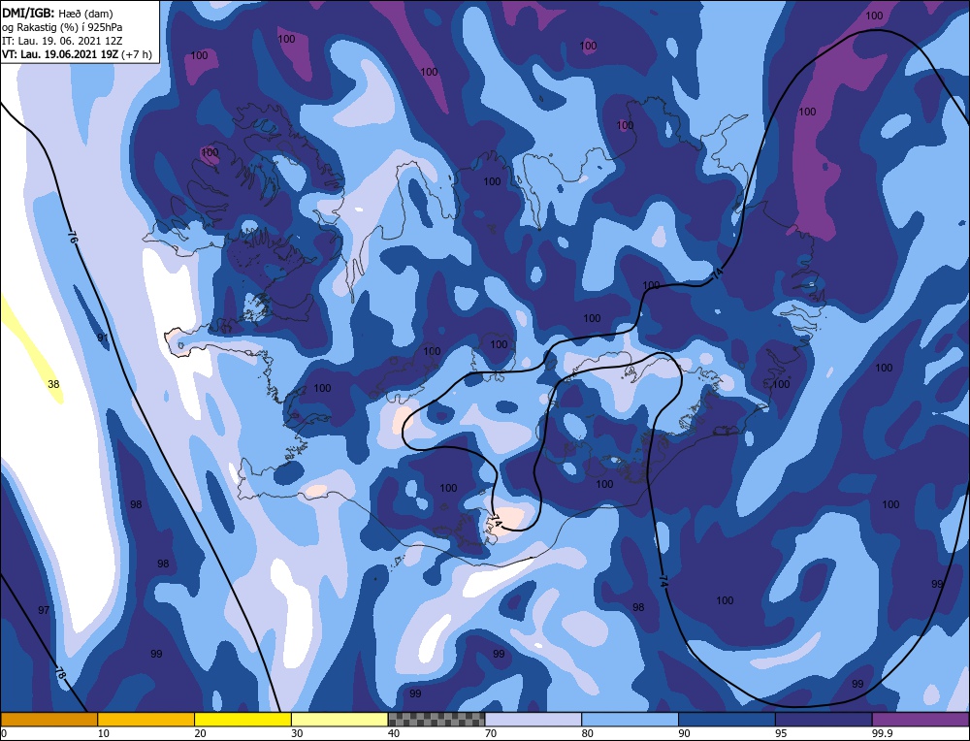Image resolution: width=970 pixels, height=741 pixels.
Task: Click the light blue 80–90 legend swatch
Action: coord(630,719)
